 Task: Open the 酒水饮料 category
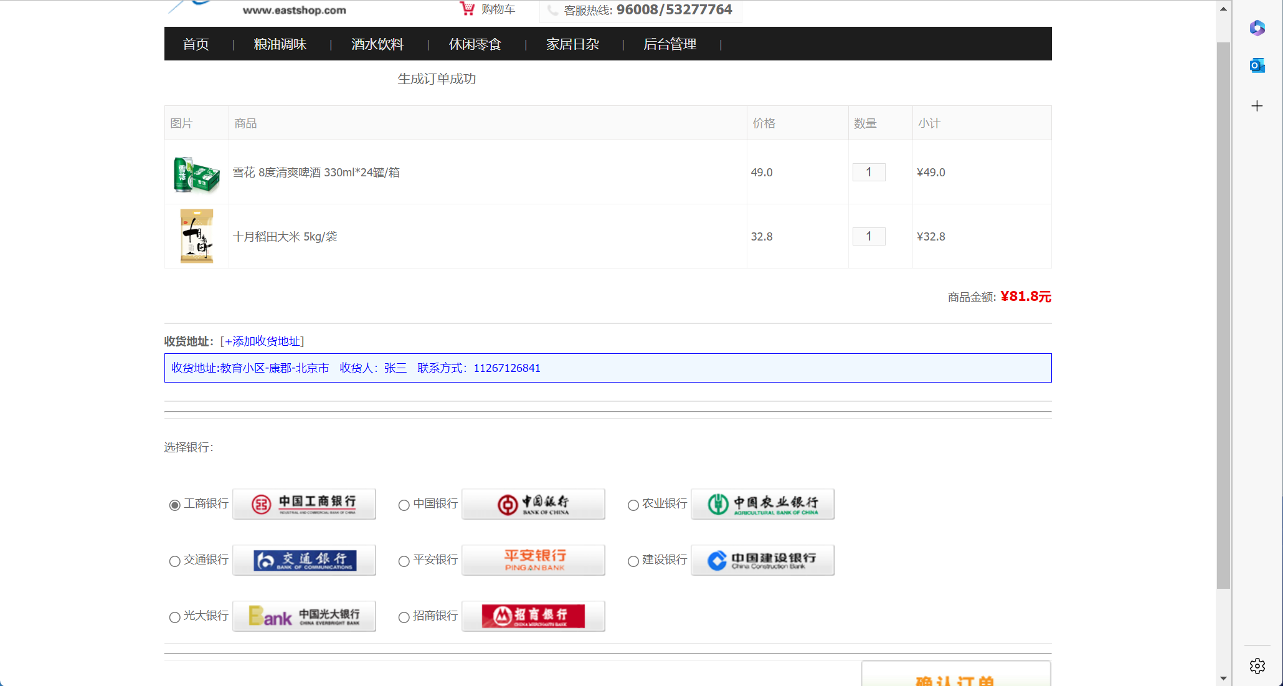tap(377, 44)
